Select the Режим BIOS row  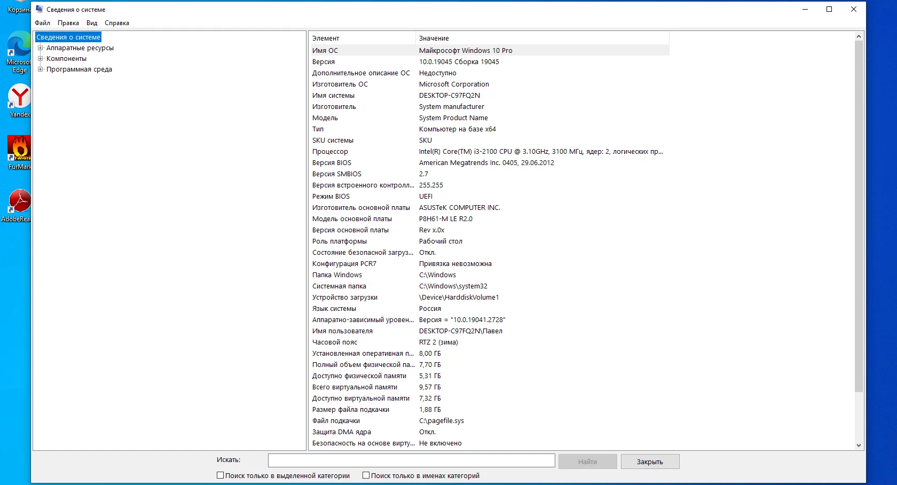click(x=489, y=197)
